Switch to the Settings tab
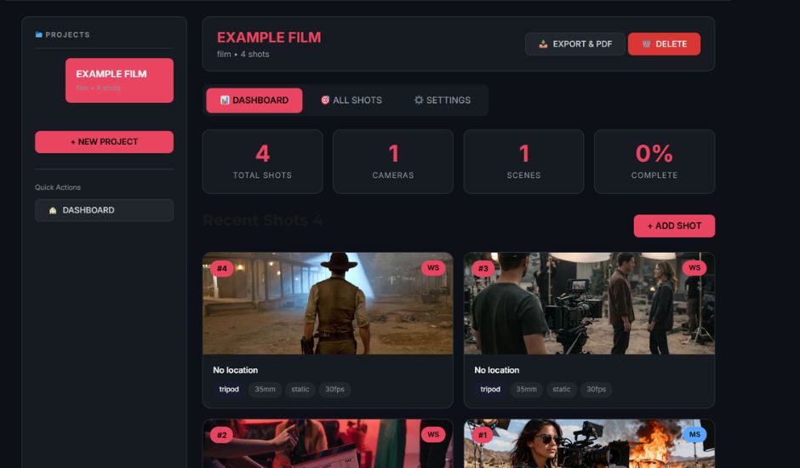This screenshot has height=468, width=800. tap(442, 100)
